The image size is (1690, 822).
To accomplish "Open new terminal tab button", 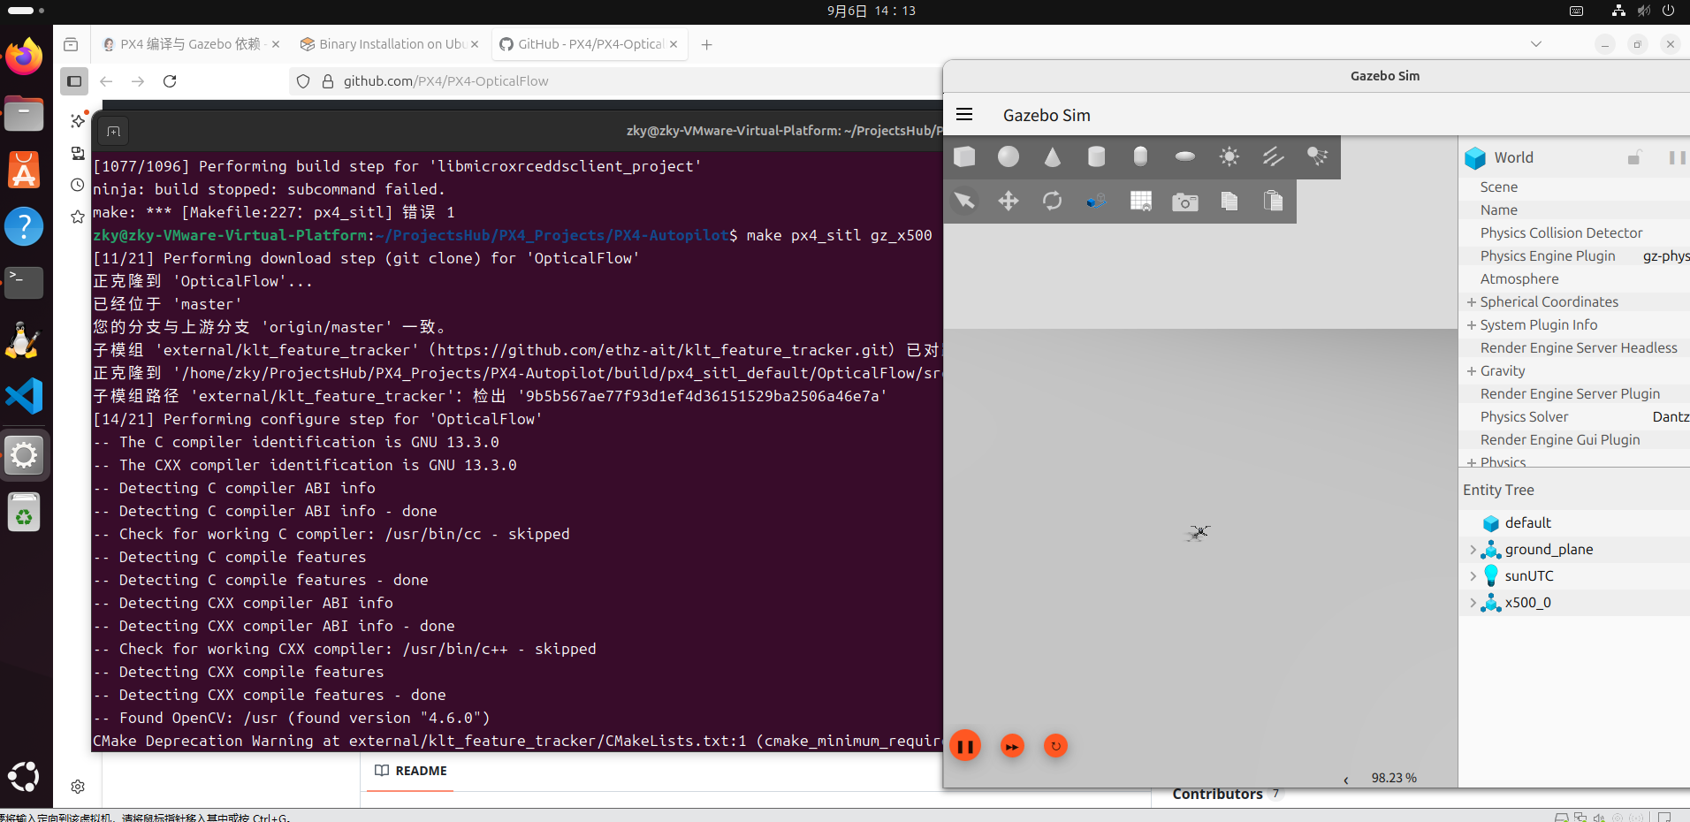I will tap(113, 132).
